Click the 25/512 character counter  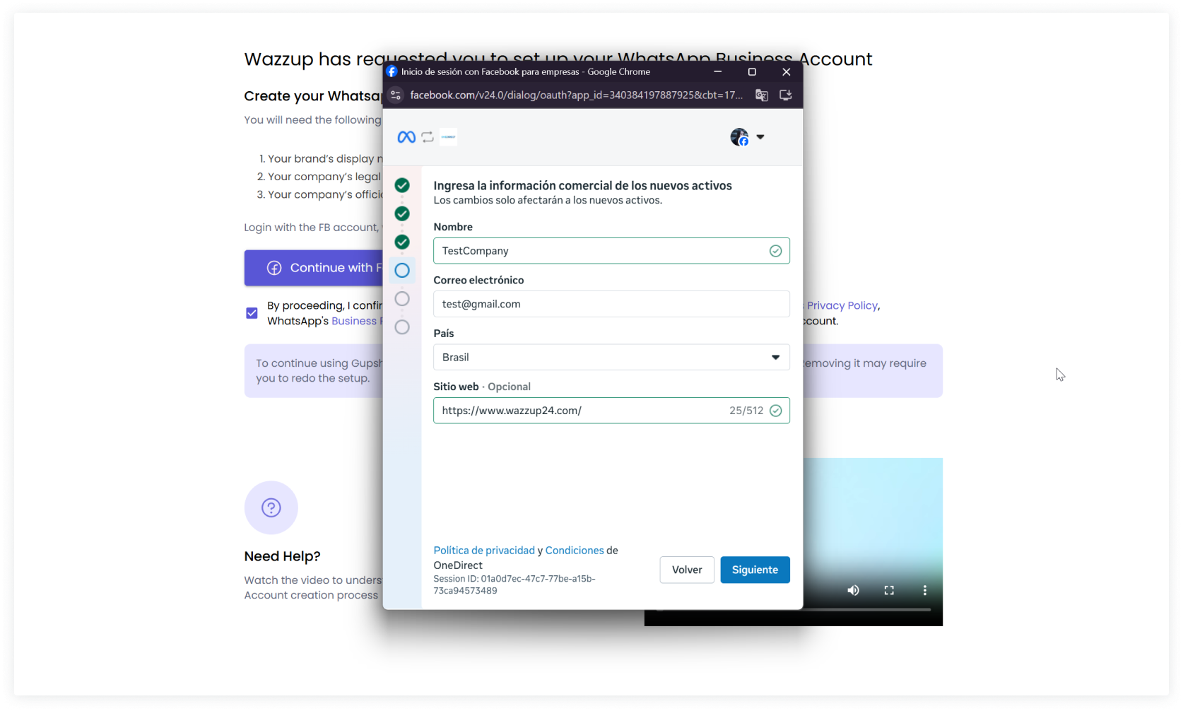tap(746, 411)
